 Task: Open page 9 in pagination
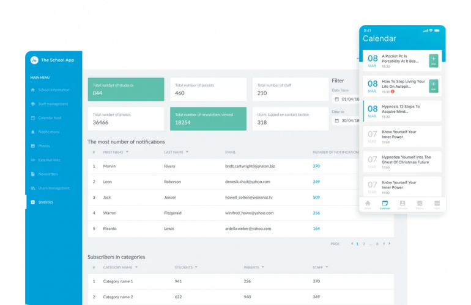click(384, 244)
